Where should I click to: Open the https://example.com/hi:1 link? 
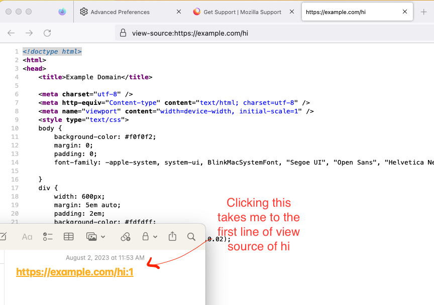tap(75, 272)
